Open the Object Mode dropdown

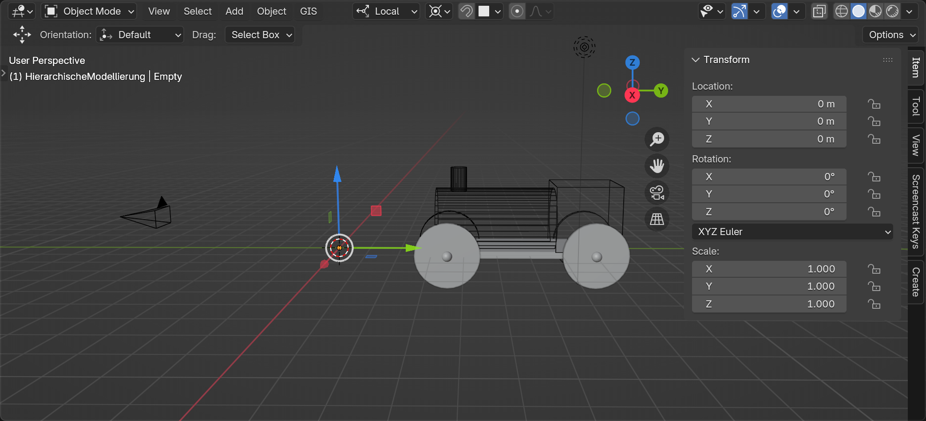point(89,11)
